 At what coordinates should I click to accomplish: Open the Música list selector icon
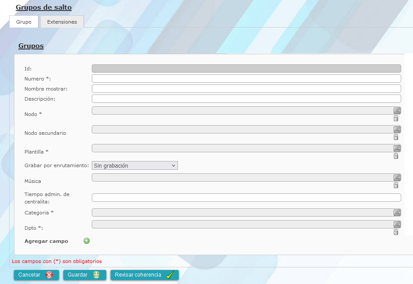397,178
